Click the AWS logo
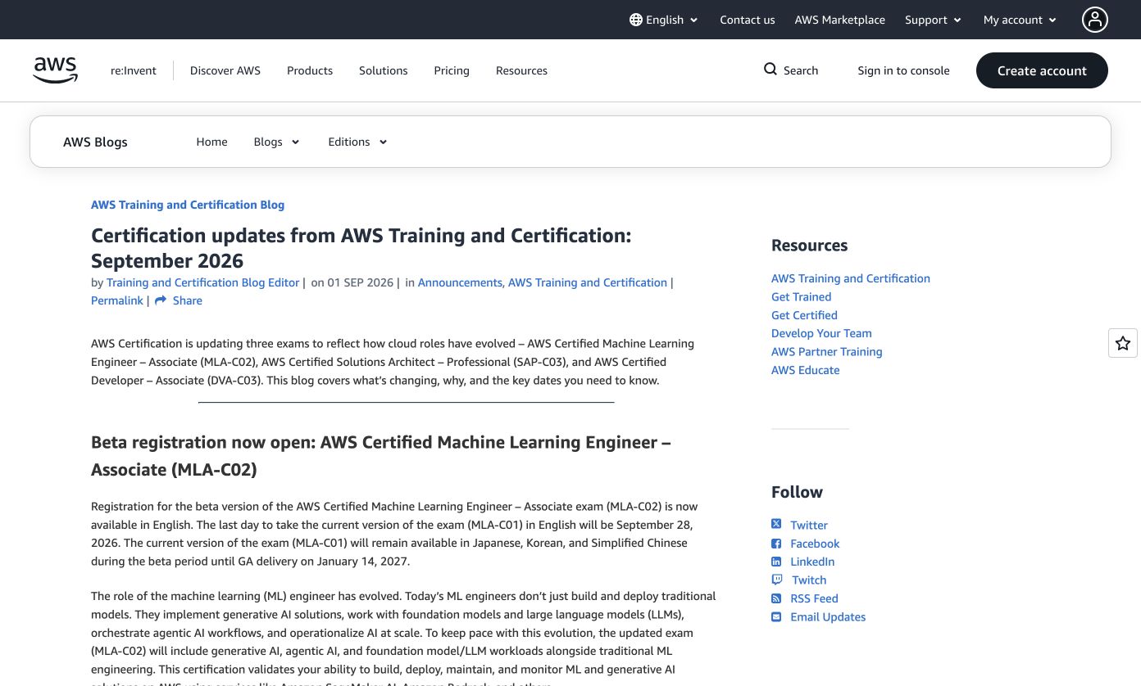 point(56,70)
